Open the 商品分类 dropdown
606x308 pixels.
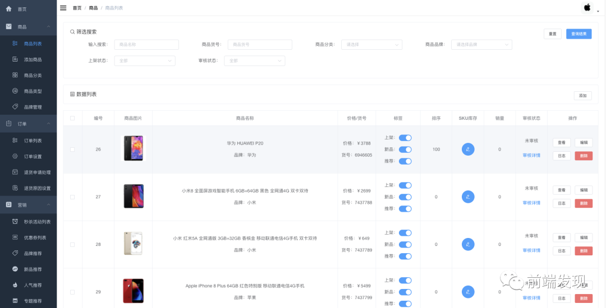coord(371,45)
